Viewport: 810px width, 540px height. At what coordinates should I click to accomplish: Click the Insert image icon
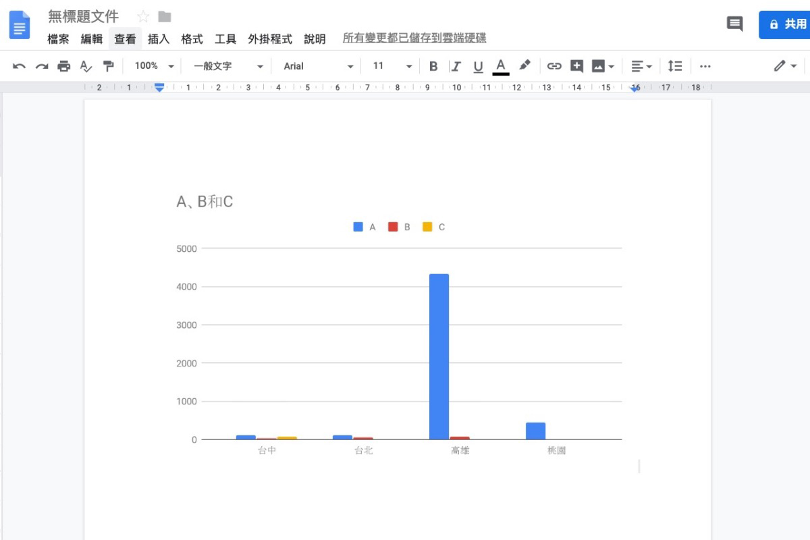pyautogui.click(x=600, y=65)
